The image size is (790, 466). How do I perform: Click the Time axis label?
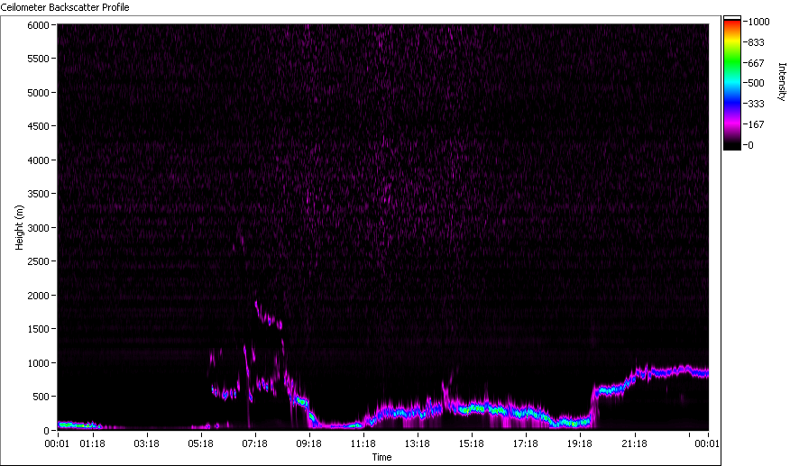(x=381, y=457)
